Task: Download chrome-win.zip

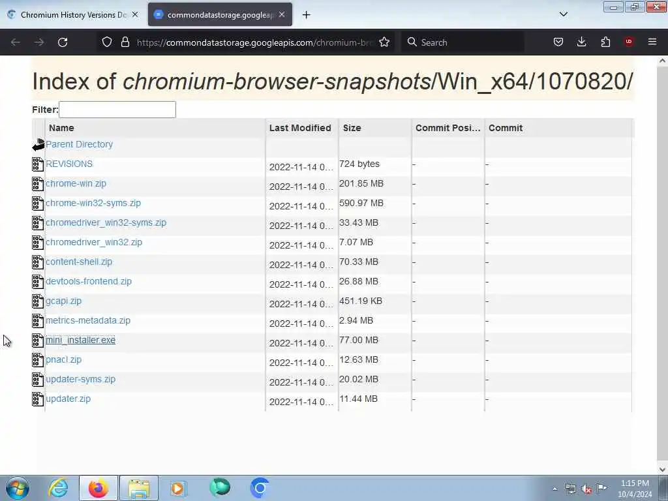Action: pyautogui.click(x=76, y=183)
